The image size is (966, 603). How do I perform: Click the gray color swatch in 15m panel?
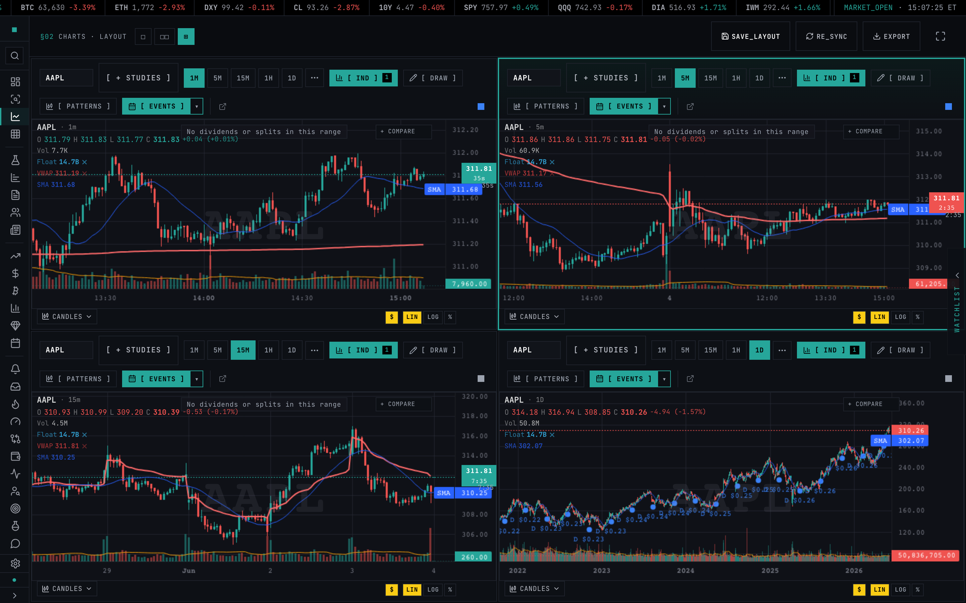pos(481,379)
